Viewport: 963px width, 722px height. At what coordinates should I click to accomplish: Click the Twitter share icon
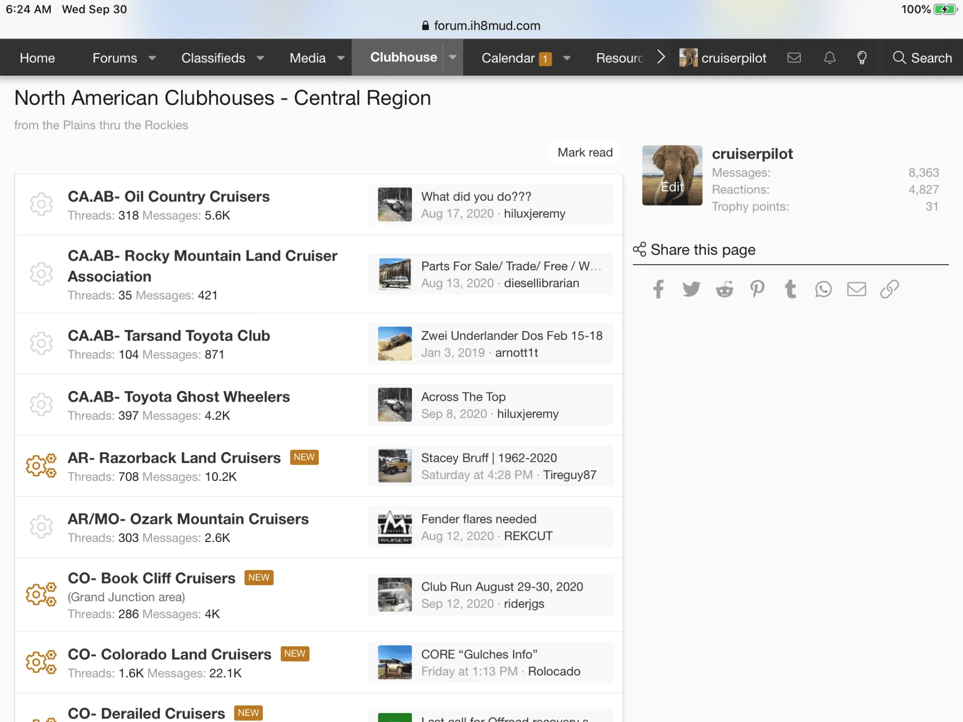(691, 289)
